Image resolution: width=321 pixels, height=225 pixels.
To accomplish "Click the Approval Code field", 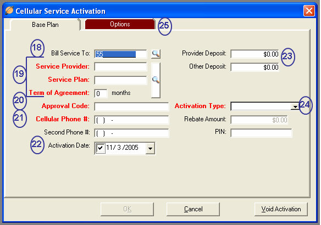I will [131, 106].
